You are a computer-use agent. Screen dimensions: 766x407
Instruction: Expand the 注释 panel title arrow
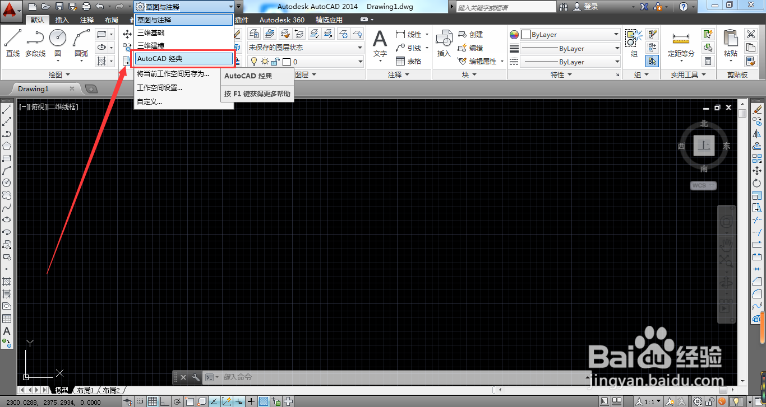tap(406, 74)
